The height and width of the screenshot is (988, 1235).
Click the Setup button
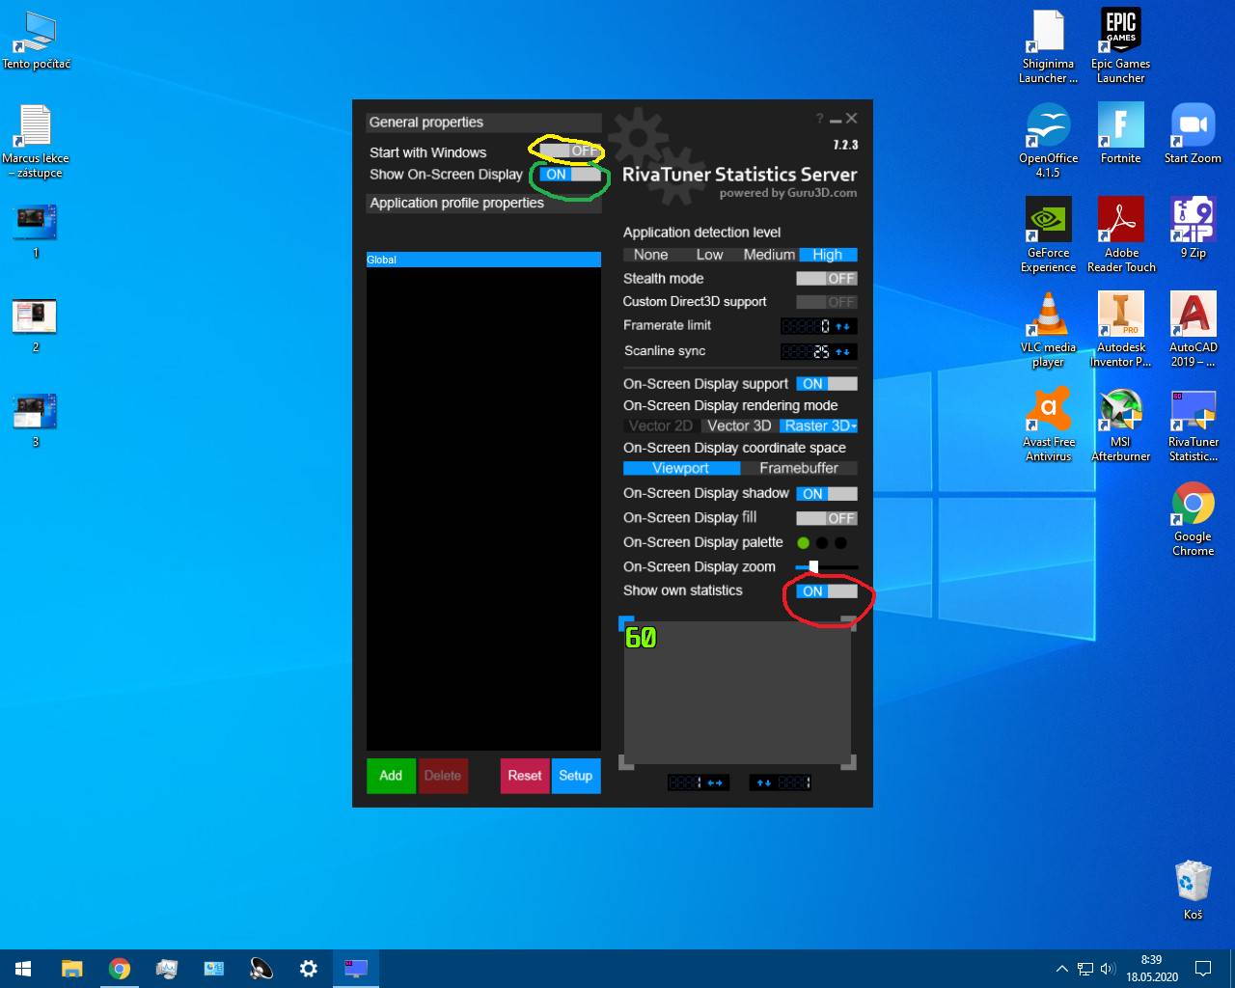(x=576, y=776)
